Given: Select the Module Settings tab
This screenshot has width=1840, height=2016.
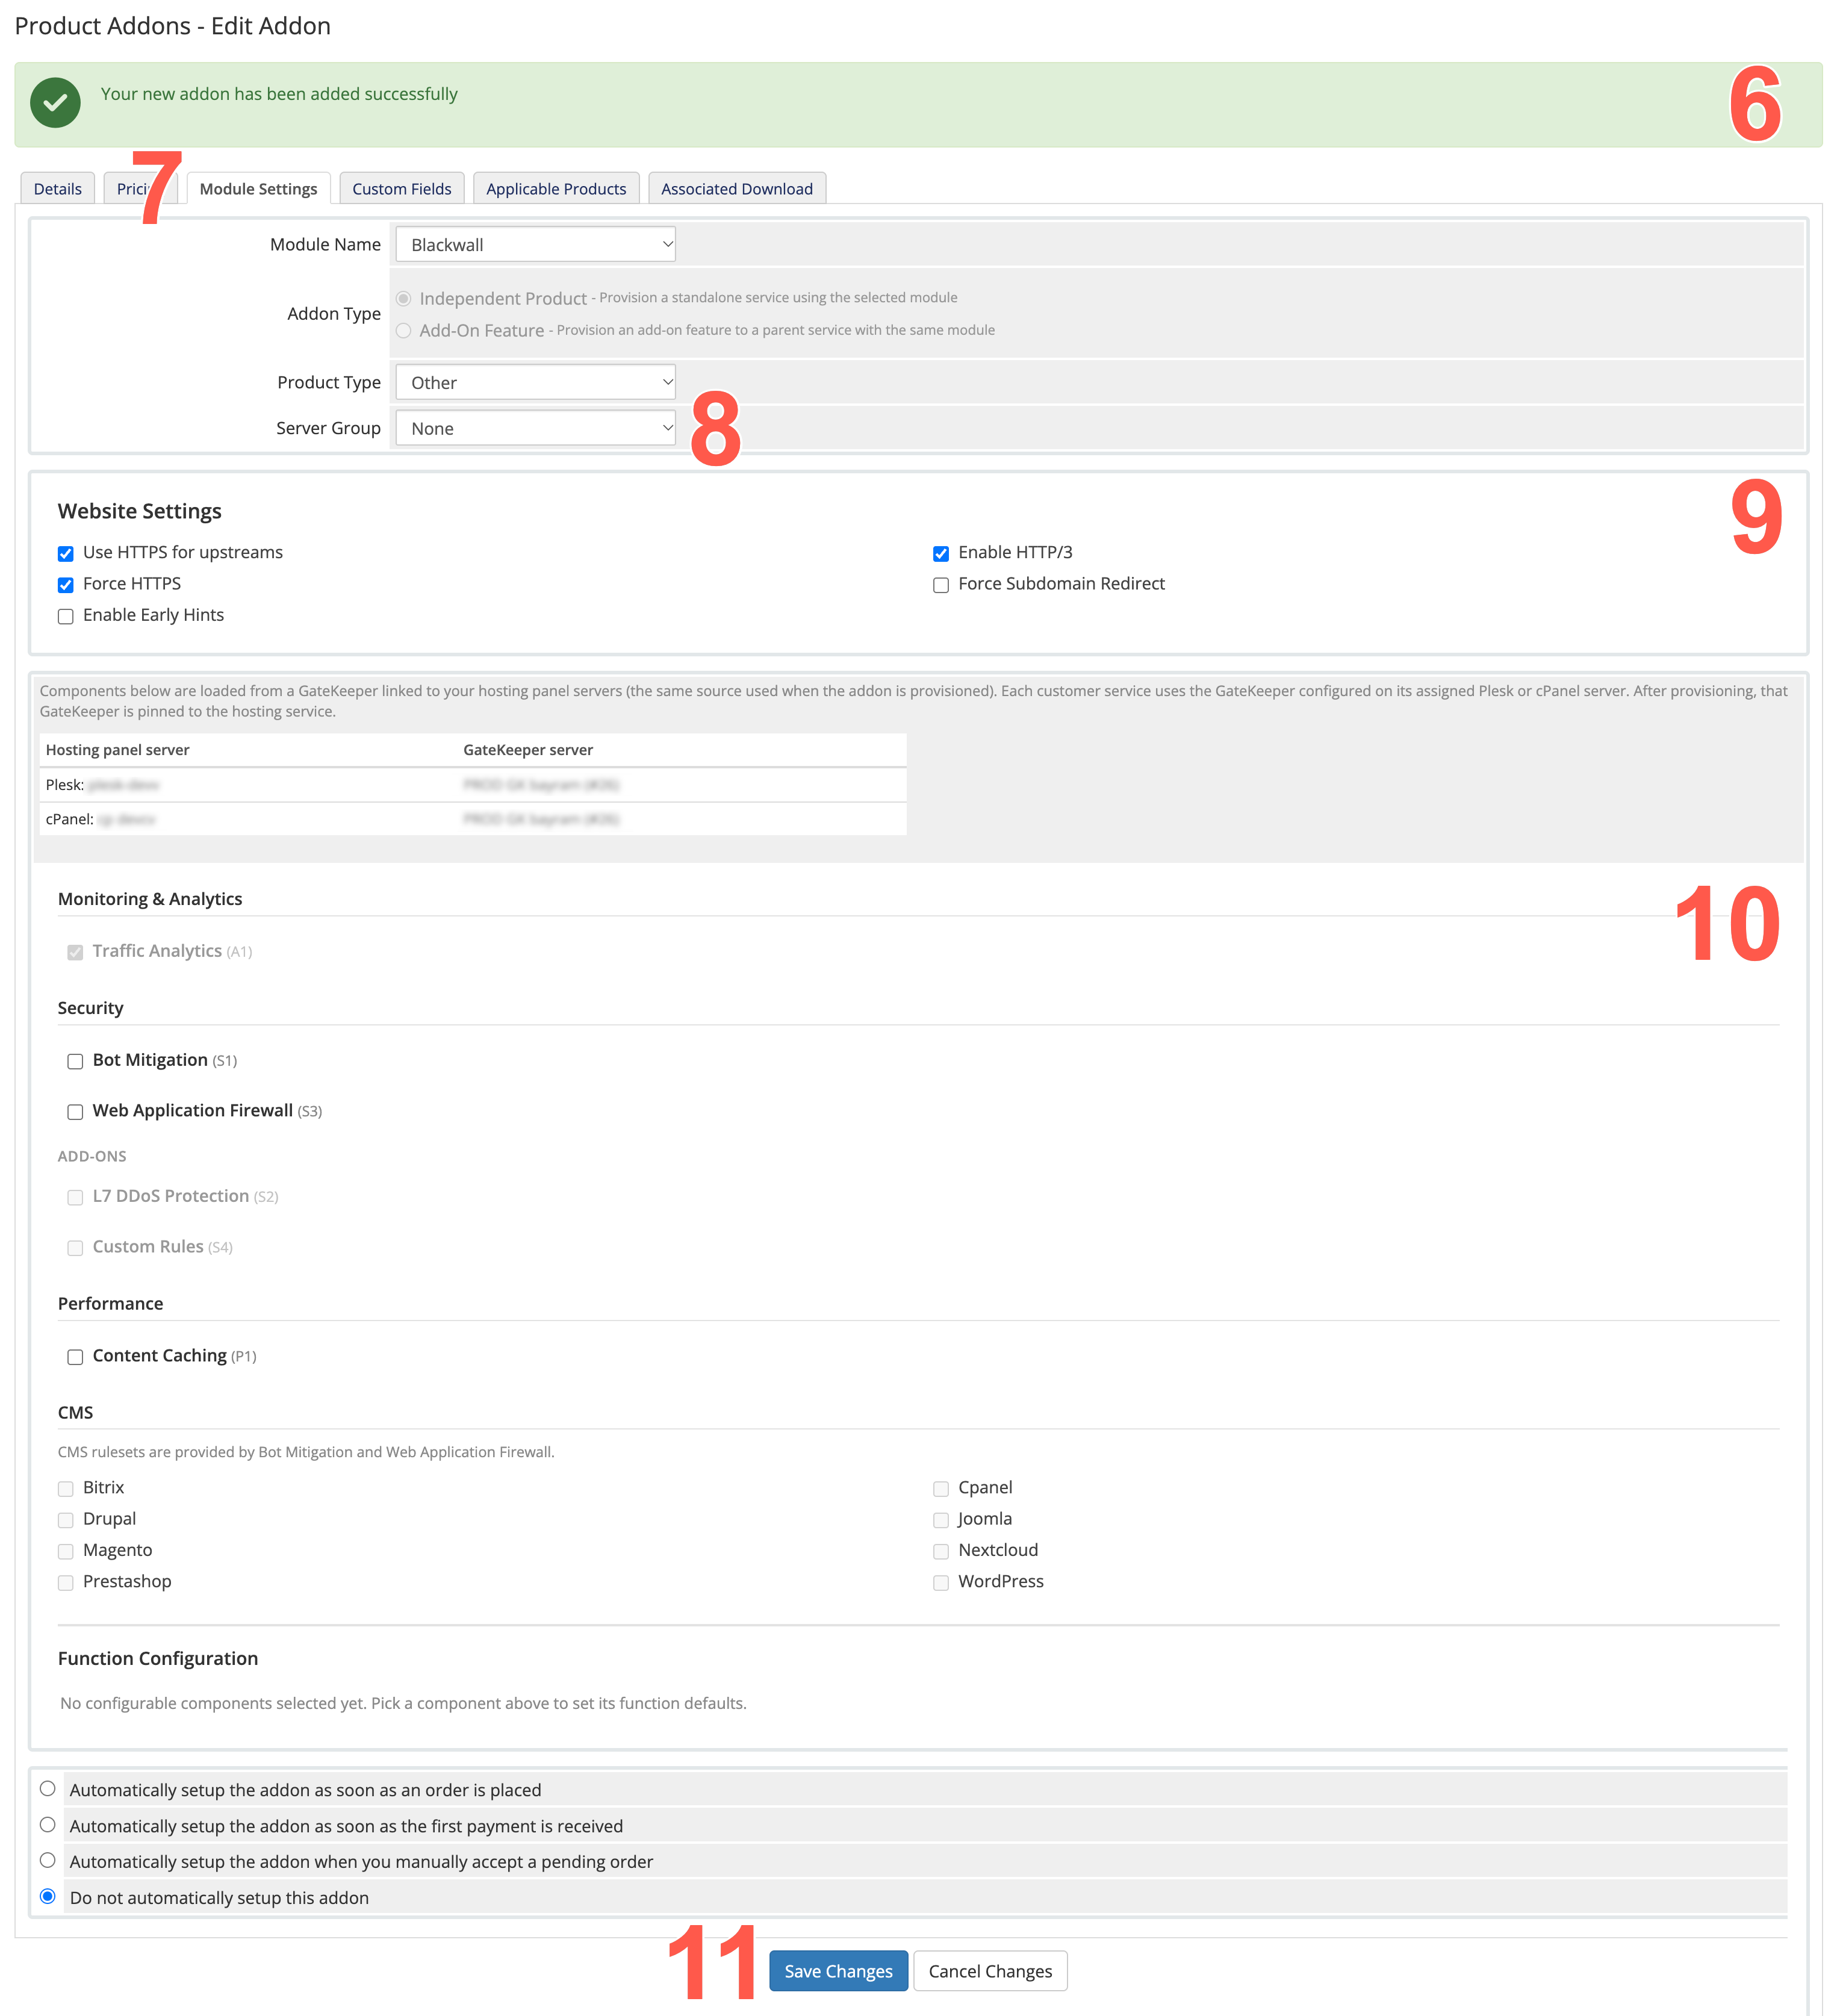Looking at the screenshot, I should click(258, 188).
